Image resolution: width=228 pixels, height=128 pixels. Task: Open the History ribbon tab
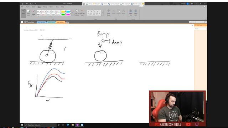(45, 7)
